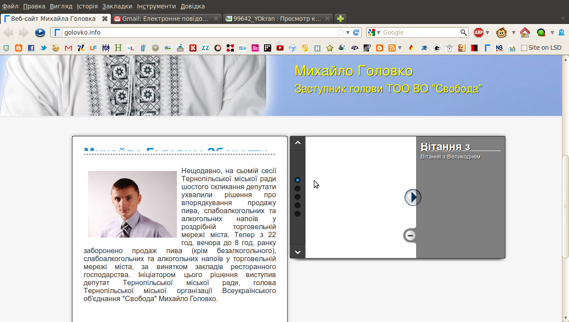The width and height of the screenshot is (569, 322).
Task: Open the Файл menu
Action: point(10,6)
